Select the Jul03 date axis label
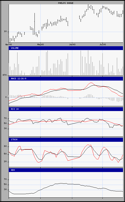 coord(103,44)
